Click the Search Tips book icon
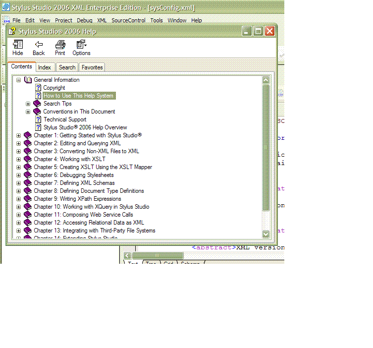The height and width of the screenshot is (348, 373). (x=37, y=104)
